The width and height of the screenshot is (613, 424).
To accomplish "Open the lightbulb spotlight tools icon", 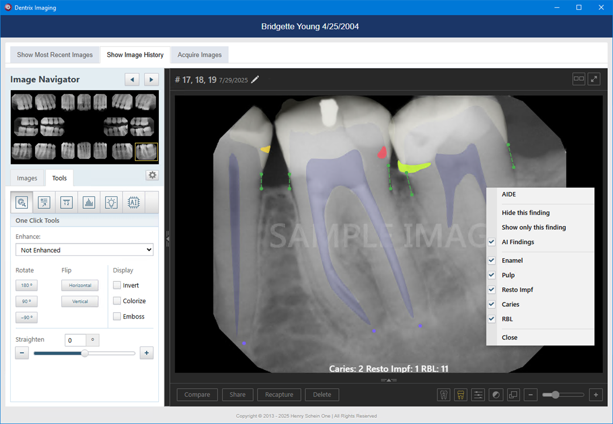I will click(111, 203).
